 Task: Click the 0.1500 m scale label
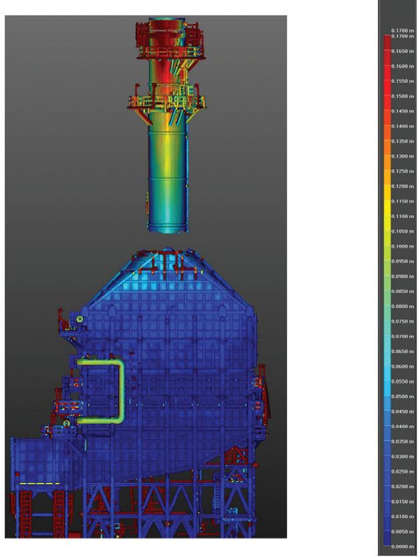tap(403, 96)
